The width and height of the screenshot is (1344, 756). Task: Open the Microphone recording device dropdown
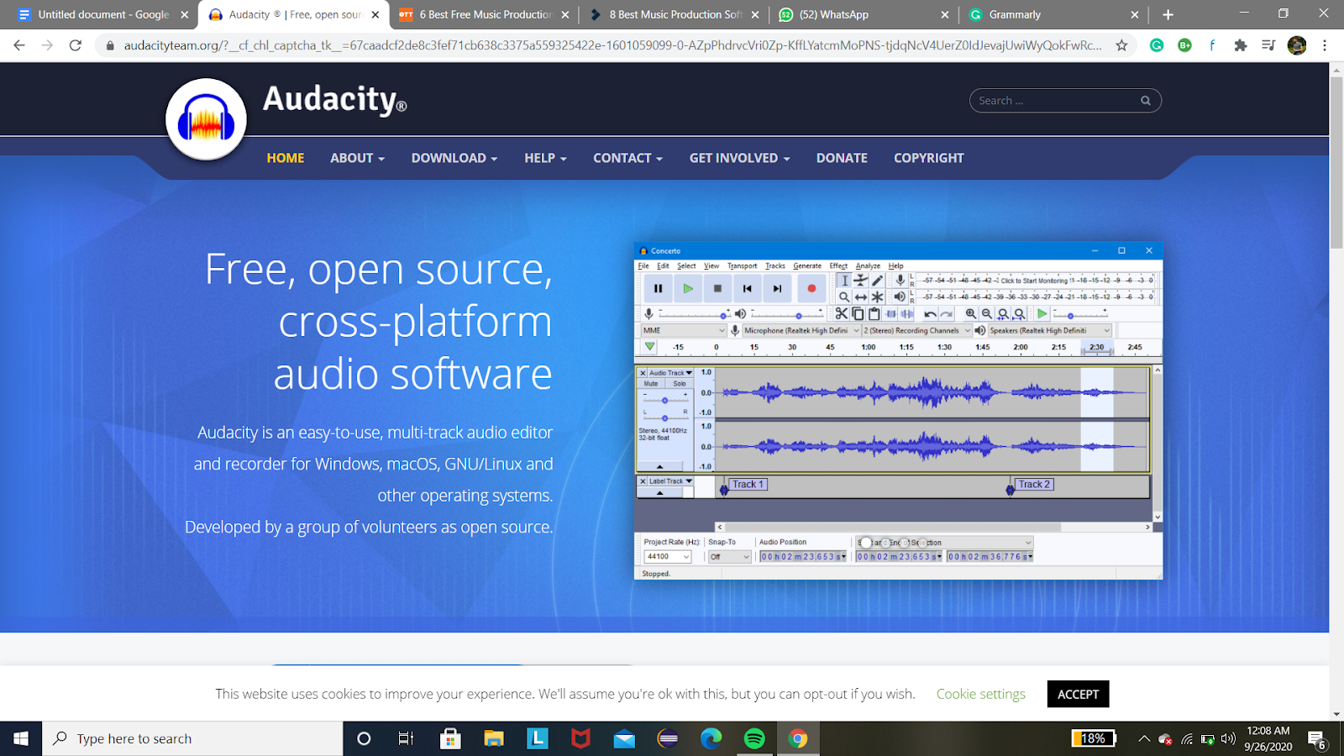[x=801, y=331]
